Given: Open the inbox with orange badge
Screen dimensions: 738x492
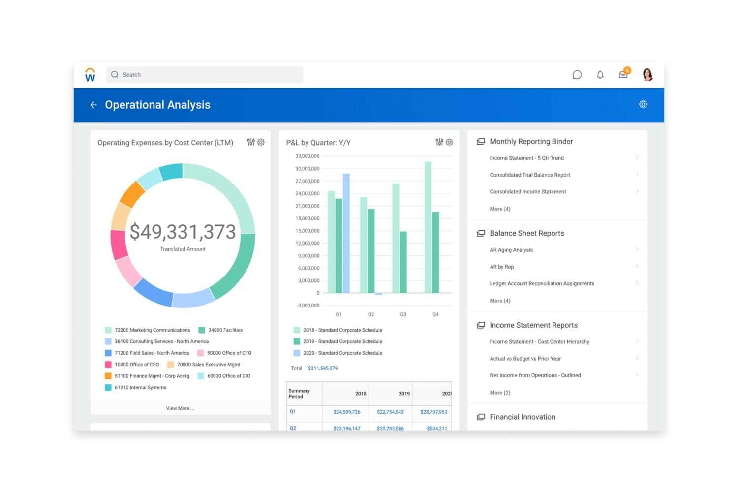Looking at the screenshot, I should coord(623,75).
